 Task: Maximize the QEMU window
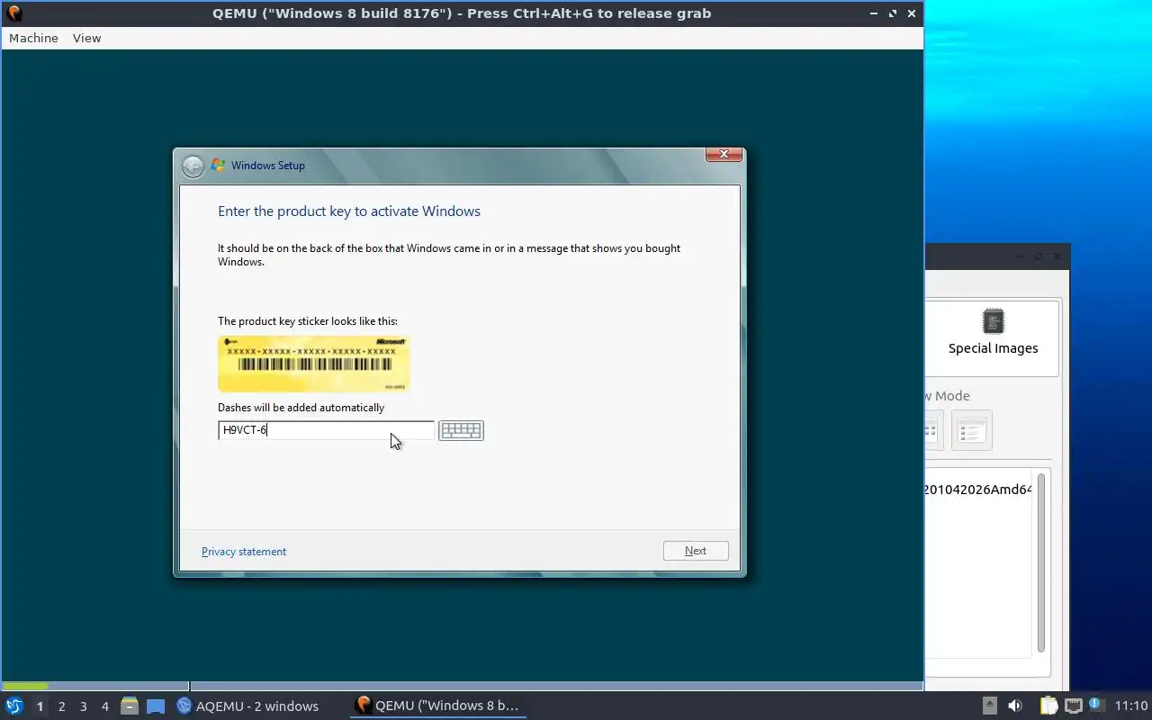tap(893, 13)
